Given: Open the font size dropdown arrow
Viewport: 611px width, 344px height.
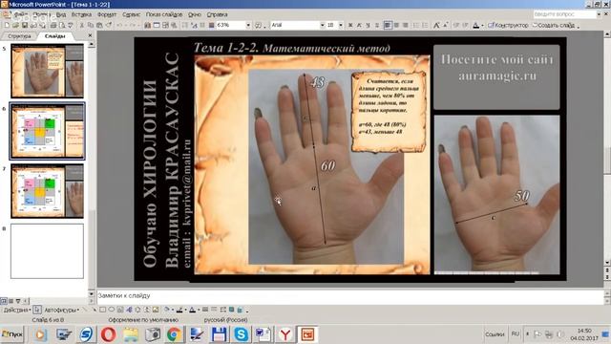Looking at the screenshot, I should tap(341, 25).
